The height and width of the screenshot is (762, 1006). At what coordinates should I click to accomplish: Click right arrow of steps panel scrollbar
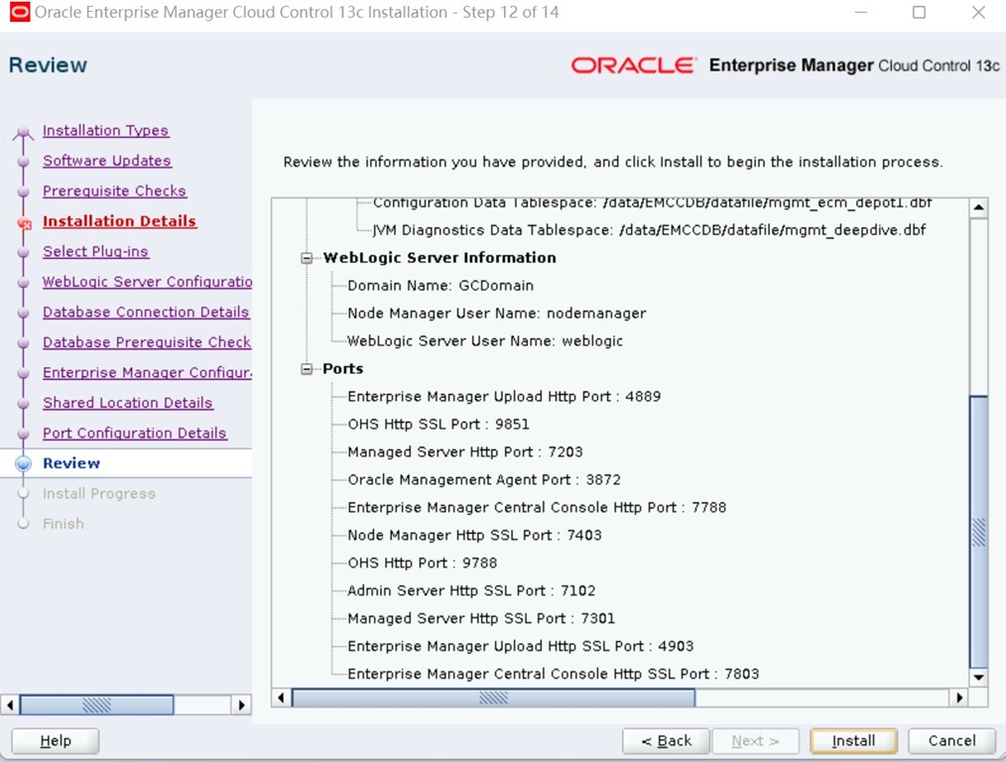(241, 704)
